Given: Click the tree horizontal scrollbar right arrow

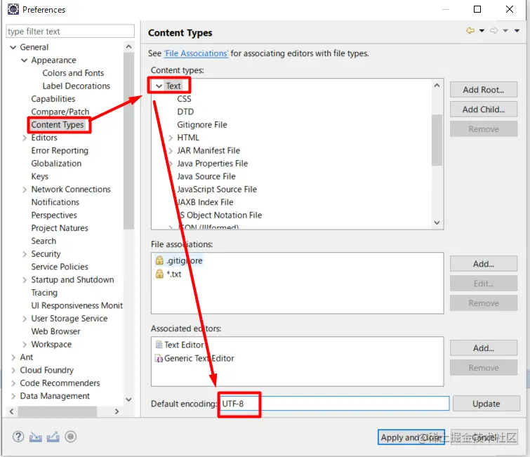Looking at the screenshot, I should [117, 411].
